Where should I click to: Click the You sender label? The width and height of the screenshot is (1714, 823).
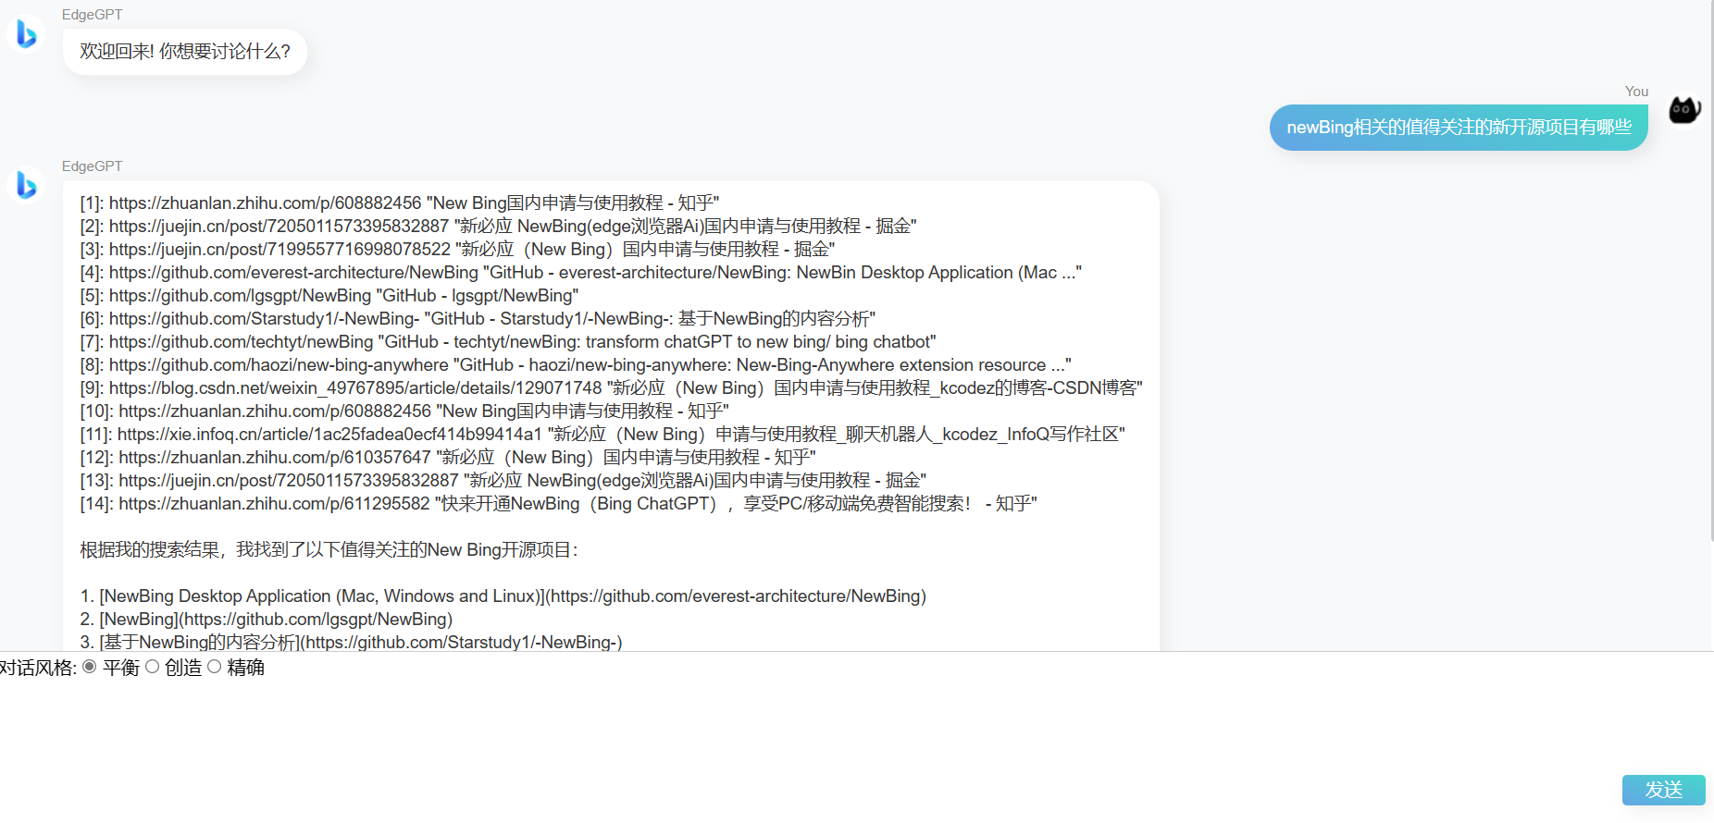pos(1636,92)
